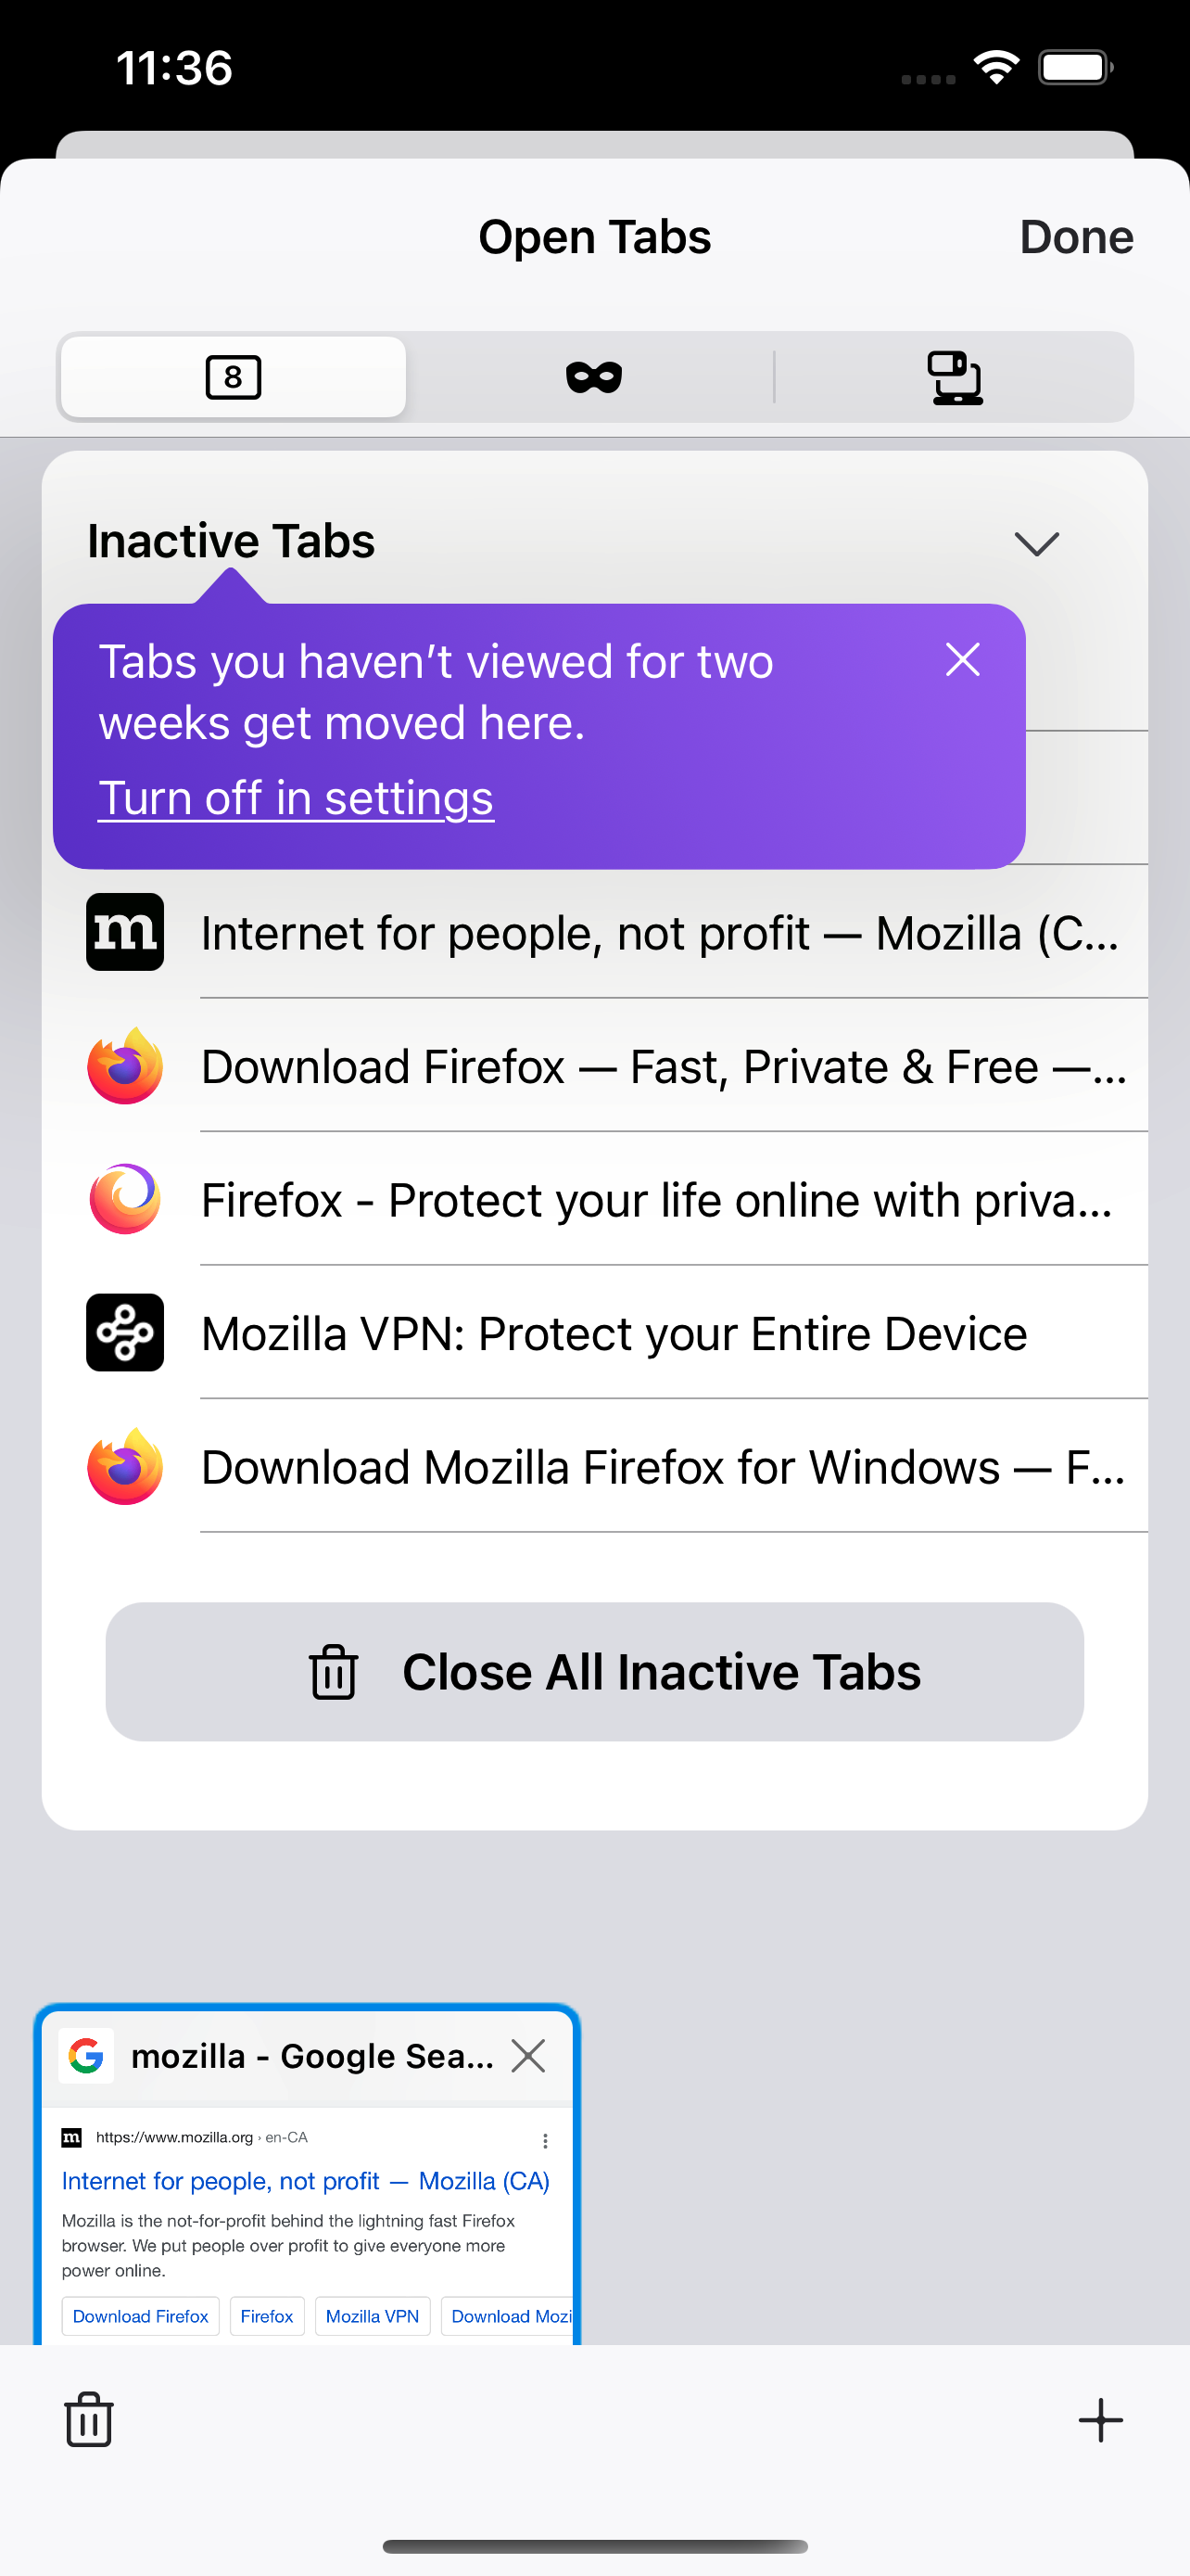Select the Mozilla favicon next to Internet for people
The height and width of the screenshot is (2576, 1190).
click(124, 932)
